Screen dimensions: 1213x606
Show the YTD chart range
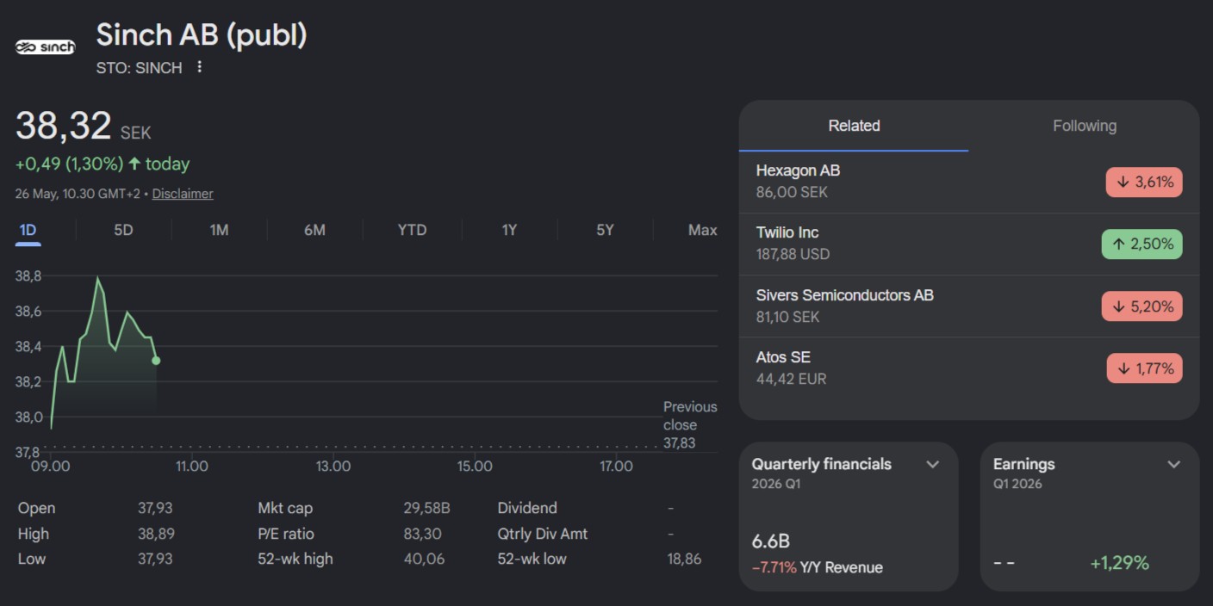(x=412, y=230)
